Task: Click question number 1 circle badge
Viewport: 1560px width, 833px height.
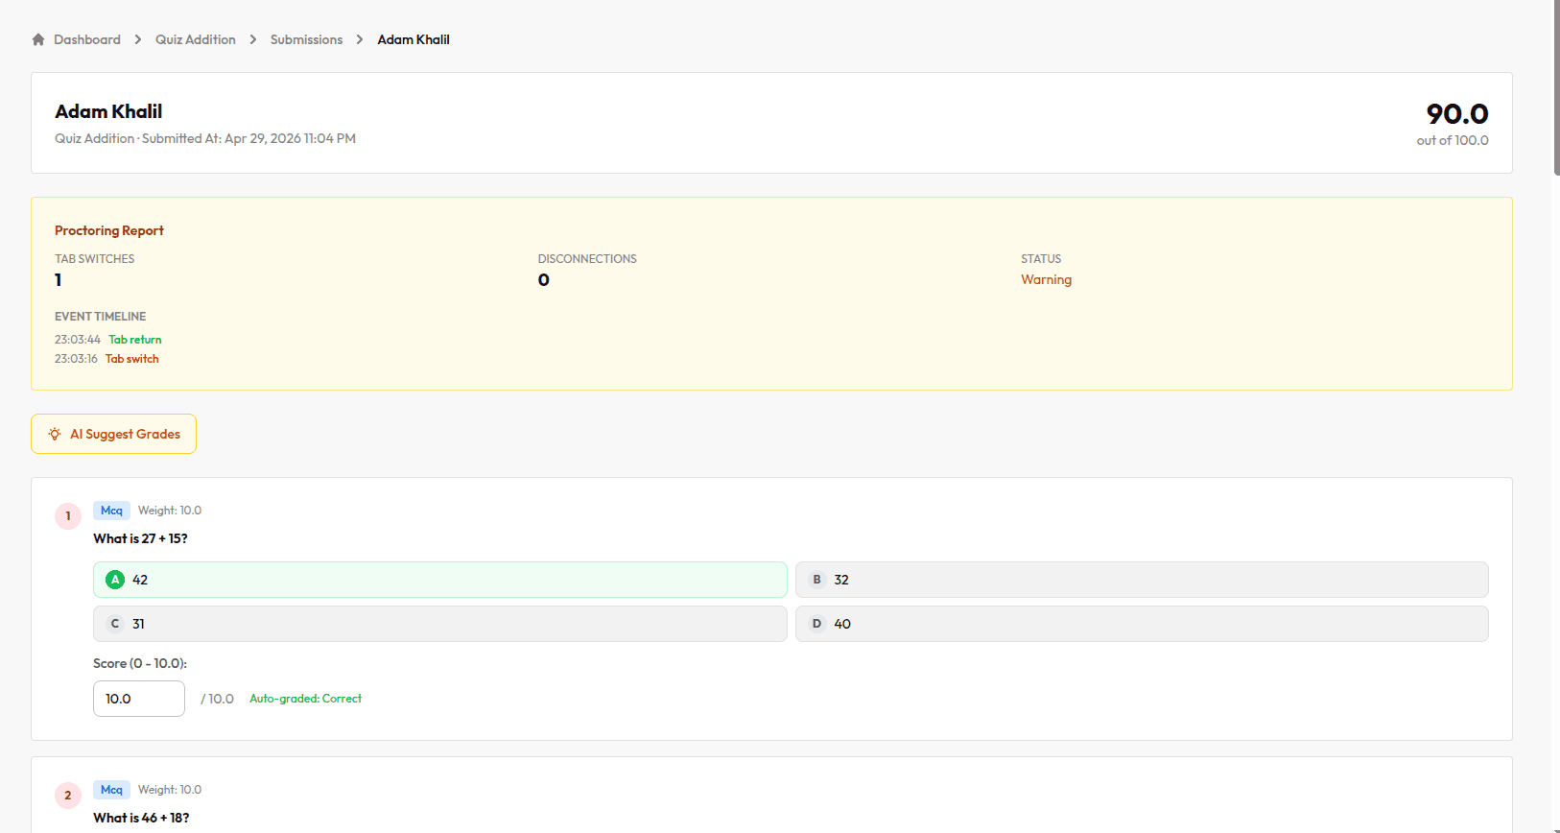Action: tap(68, 516)
